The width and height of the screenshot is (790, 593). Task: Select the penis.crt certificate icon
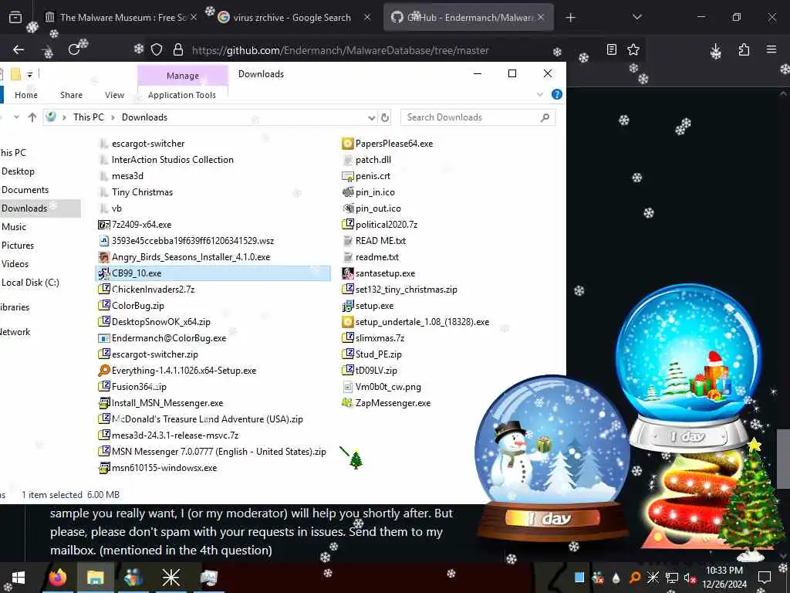click(x=348, y=176)
